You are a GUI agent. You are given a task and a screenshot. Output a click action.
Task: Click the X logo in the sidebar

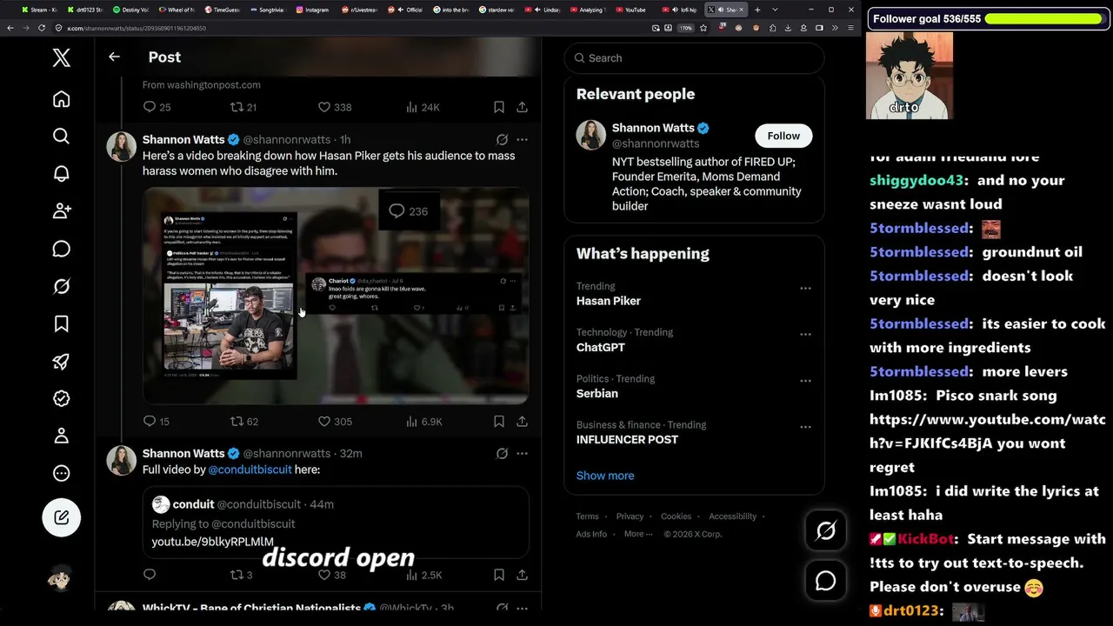tap(61, 57)
